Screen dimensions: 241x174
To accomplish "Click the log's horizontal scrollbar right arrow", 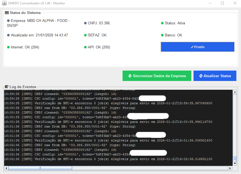I will point(230,168).
